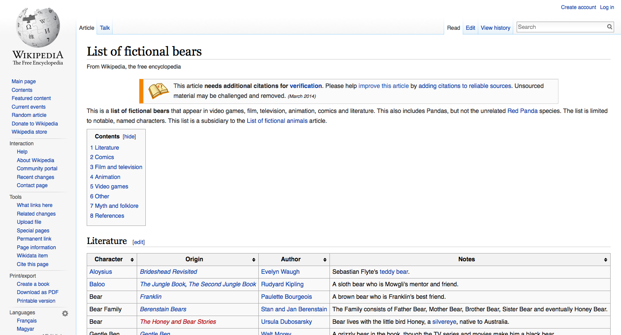Open the Red Panda link
This screenshot has width=621, height=335.
click(x=522, y=111)
